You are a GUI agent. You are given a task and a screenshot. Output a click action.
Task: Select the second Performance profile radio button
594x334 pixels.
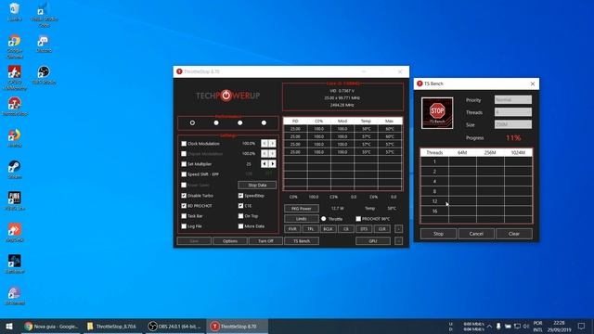click(x=216, y=122)
